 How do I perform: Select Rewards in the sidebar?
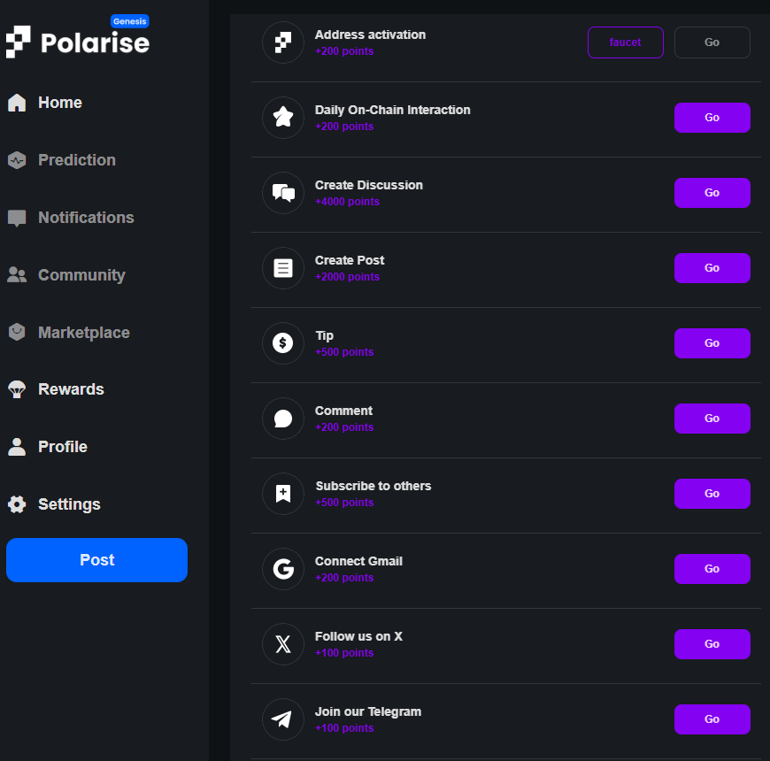pyautogui.click(x=71, y=389)
